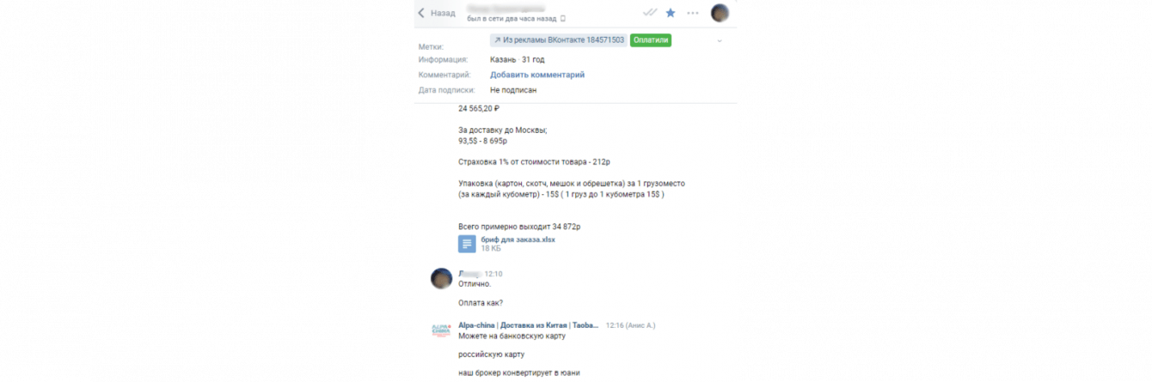Viewport: 1152px width, 382px height.
Task: Open the three-dots actions menu
Action: [693, 13]
